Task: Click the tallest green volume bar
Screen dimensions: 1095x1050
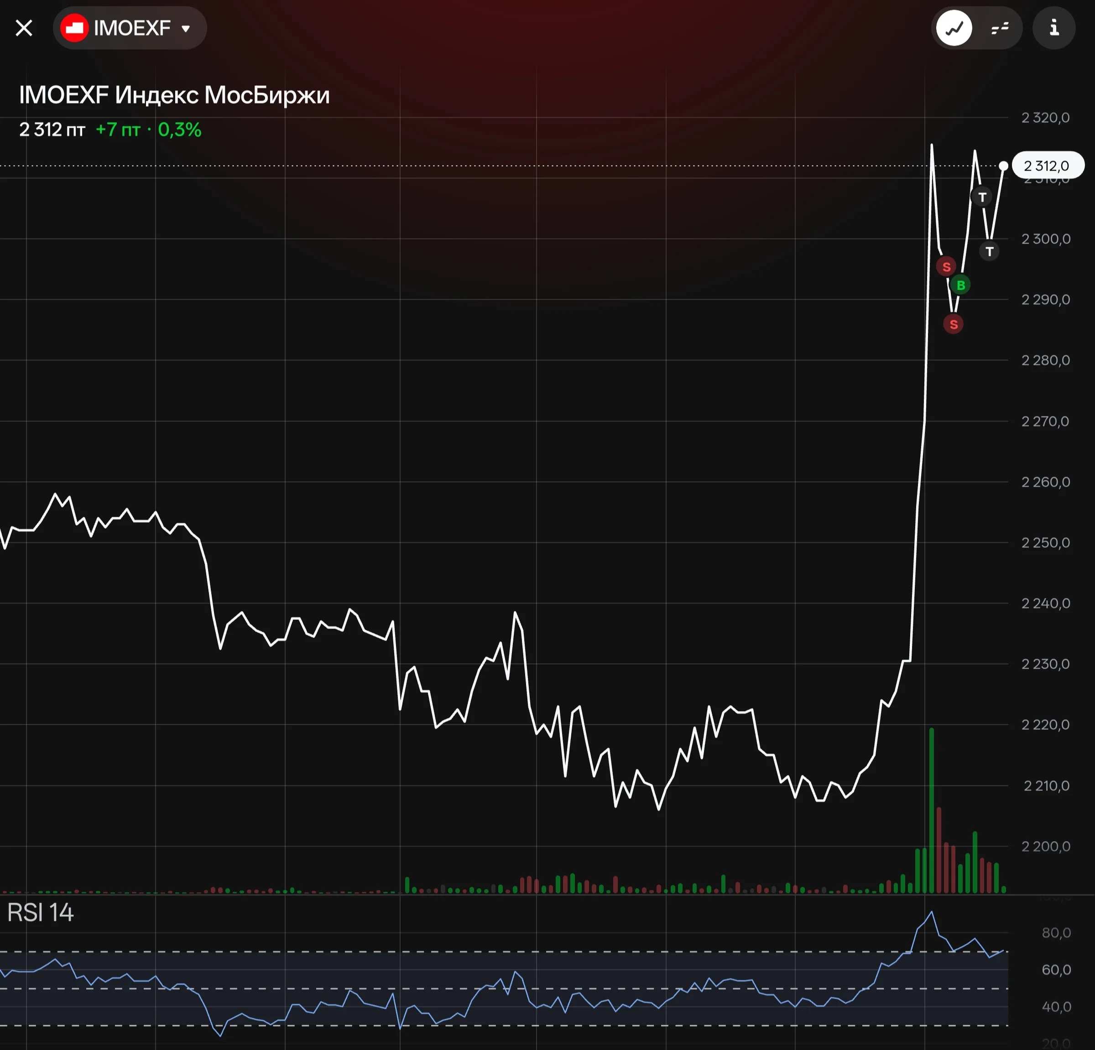Action: [931, 811]
